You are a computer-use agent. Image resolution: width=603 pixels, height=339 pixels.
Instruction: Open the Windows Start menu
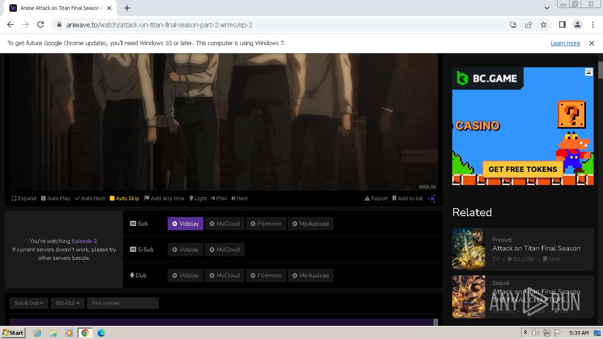click(x=13, y=332)
